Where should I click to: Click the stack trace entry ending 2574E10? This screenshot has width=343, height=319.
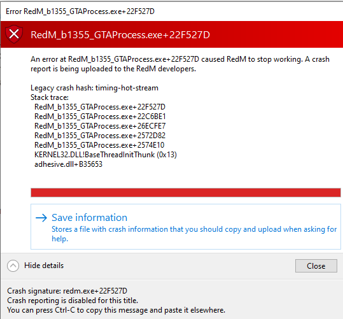tap(99, 145)
